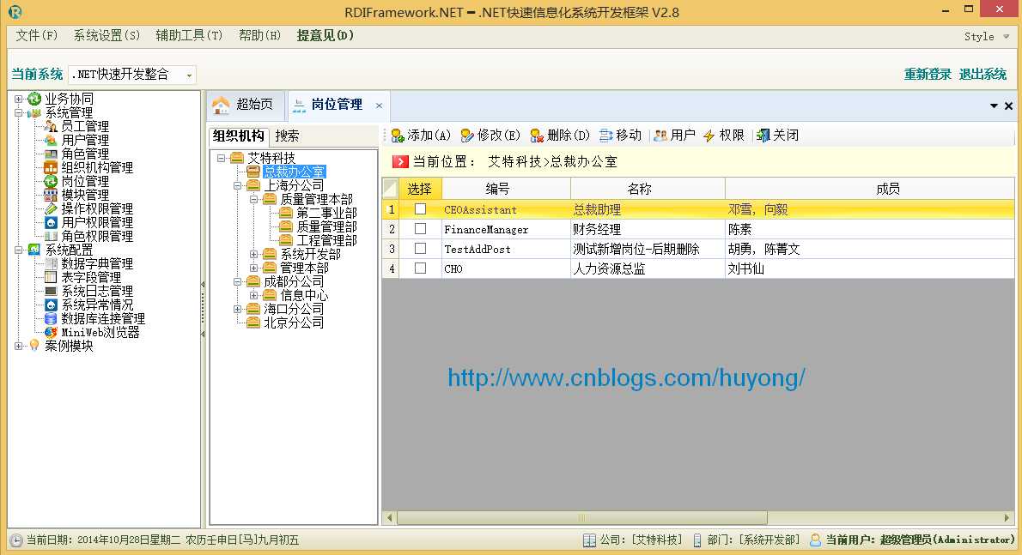Close the 岗位管理 tab
Viewport: 1022px width, 555px height.
tap(379, 106)
